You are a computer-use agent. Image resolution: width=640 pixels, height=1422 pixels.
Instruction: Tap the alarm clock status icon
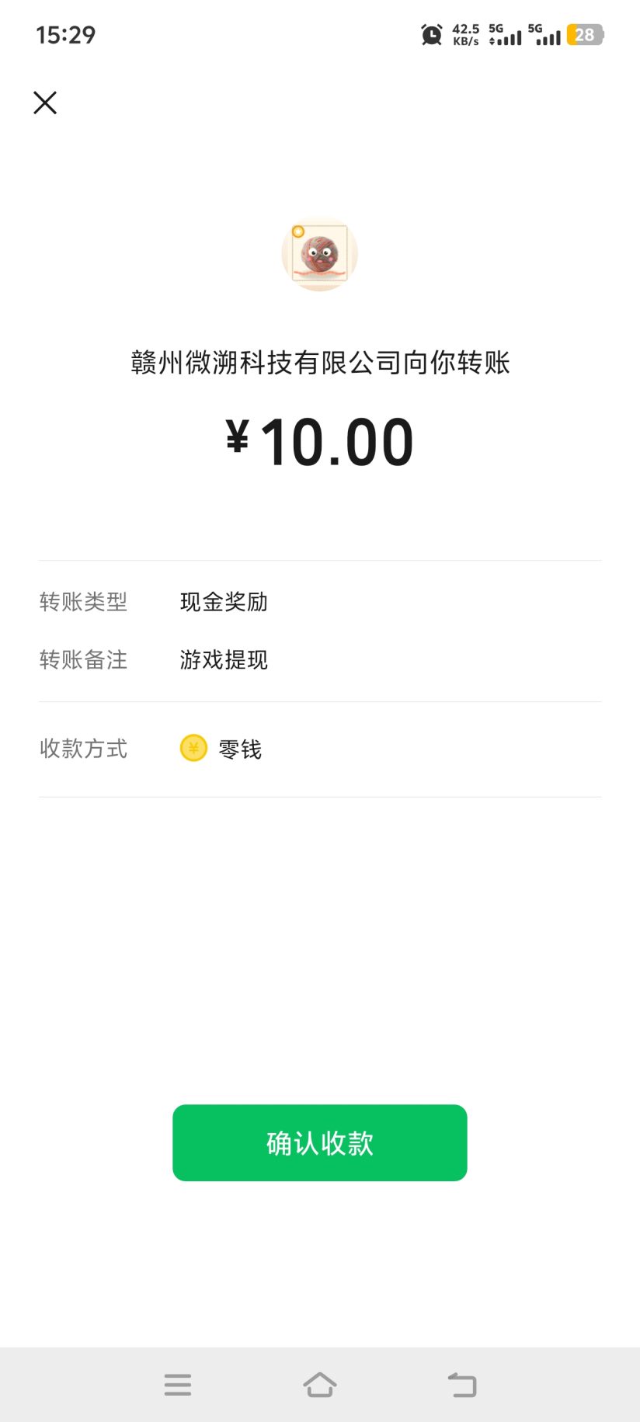pos(432,35)
